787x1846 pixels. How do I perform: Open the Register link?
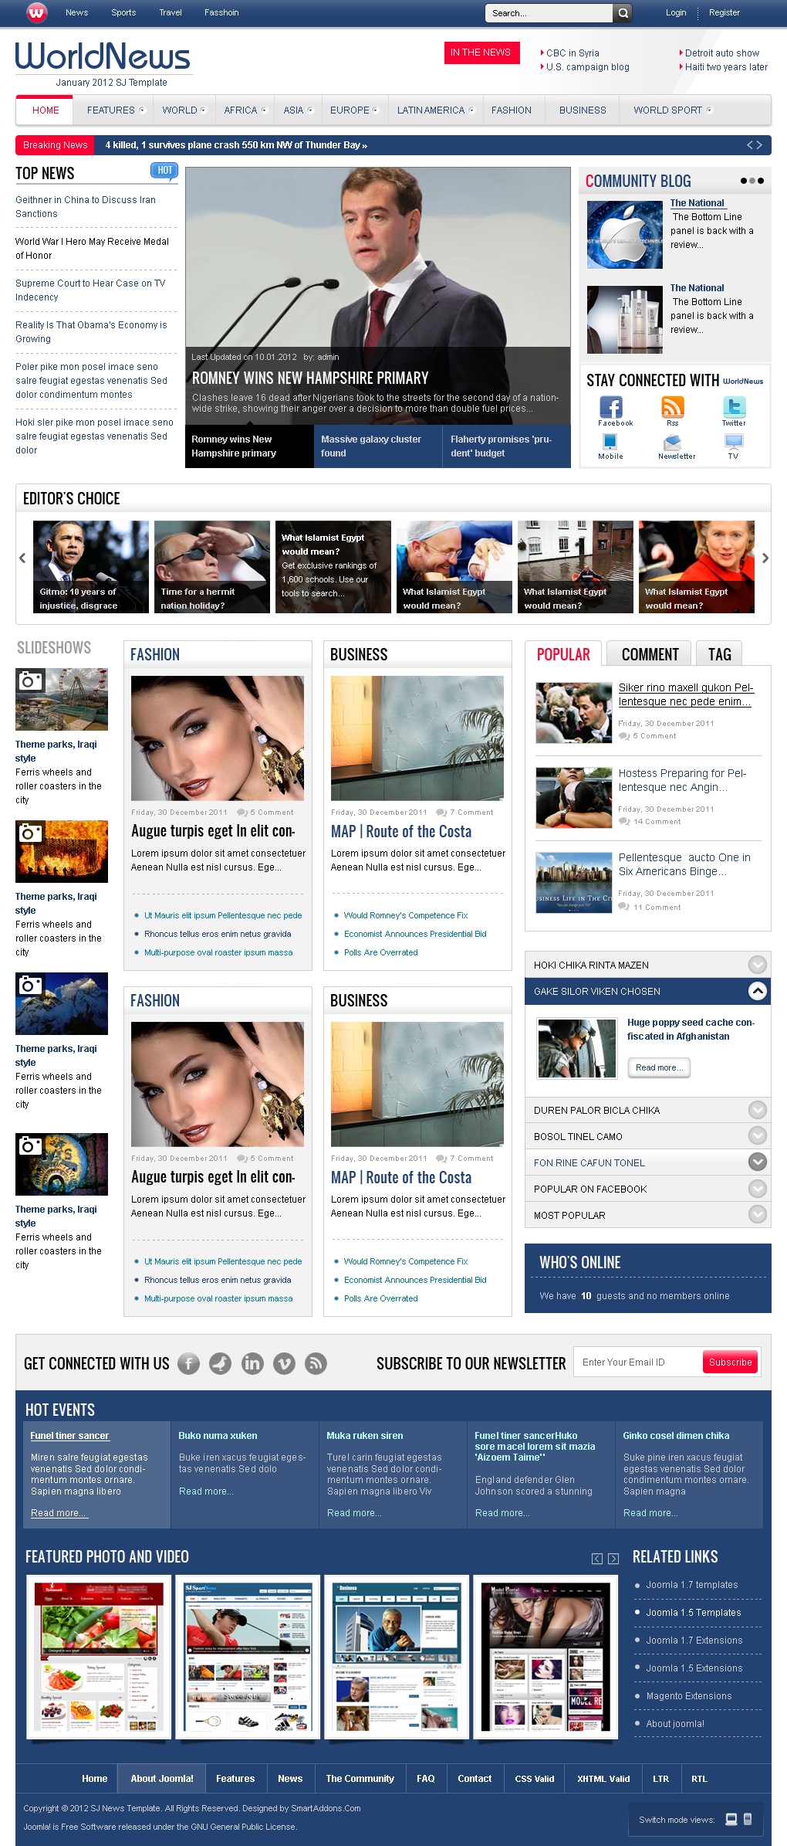pyautogui.click(x=724, y=12)
